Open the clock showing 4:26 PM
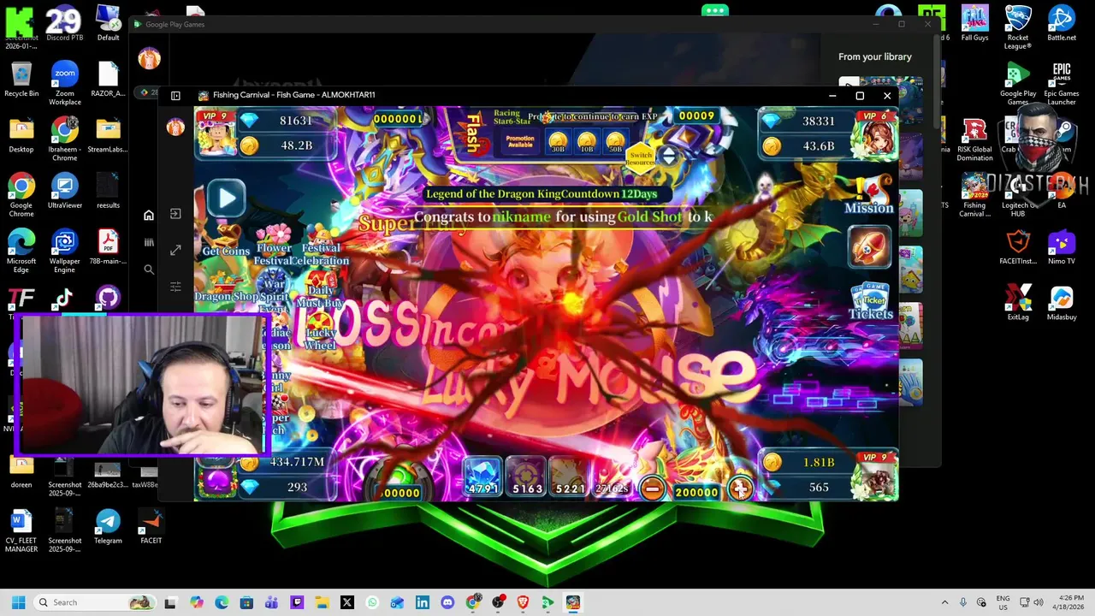The width and height of the screenshot is (1095, 616). pos(1070,602)
